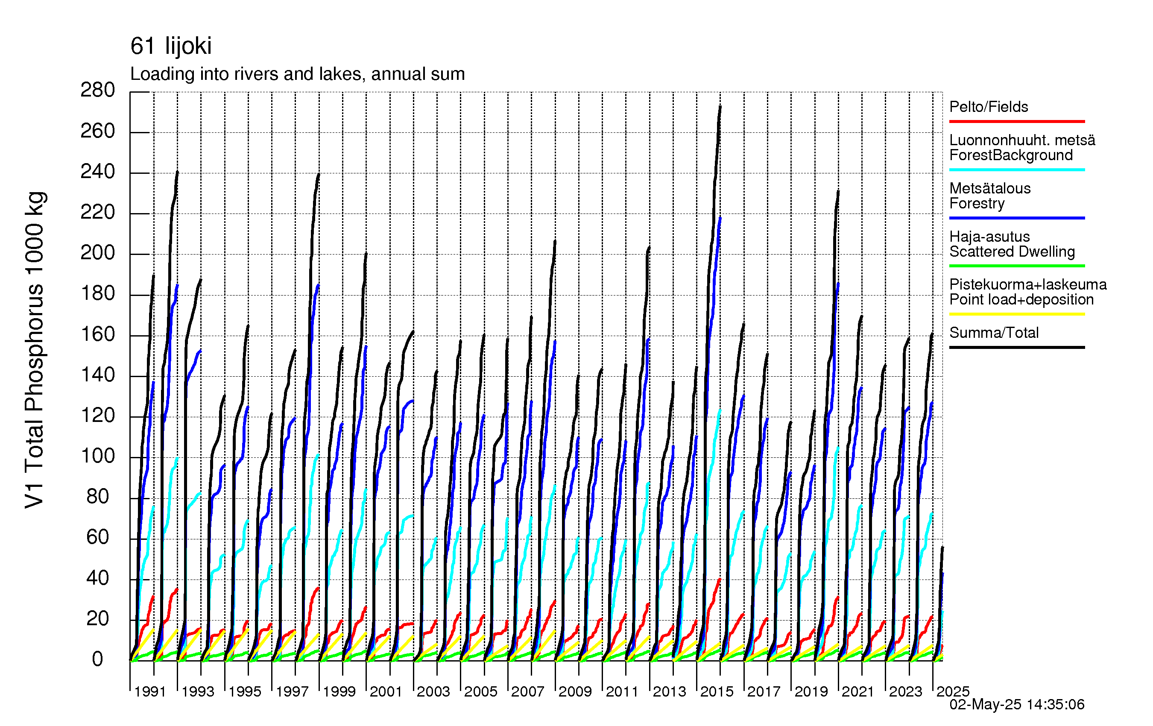The height and width of the screenshot is (726, 1153).
Task: Click x-axis year label 2015
Action: click(x=717, y=691)
